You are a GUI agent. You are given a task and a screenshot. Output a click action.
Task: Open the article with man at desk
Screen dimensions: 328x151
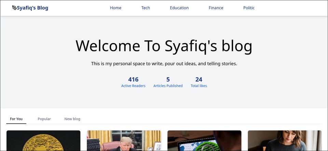pyautogui.click(x=124, y=141)
